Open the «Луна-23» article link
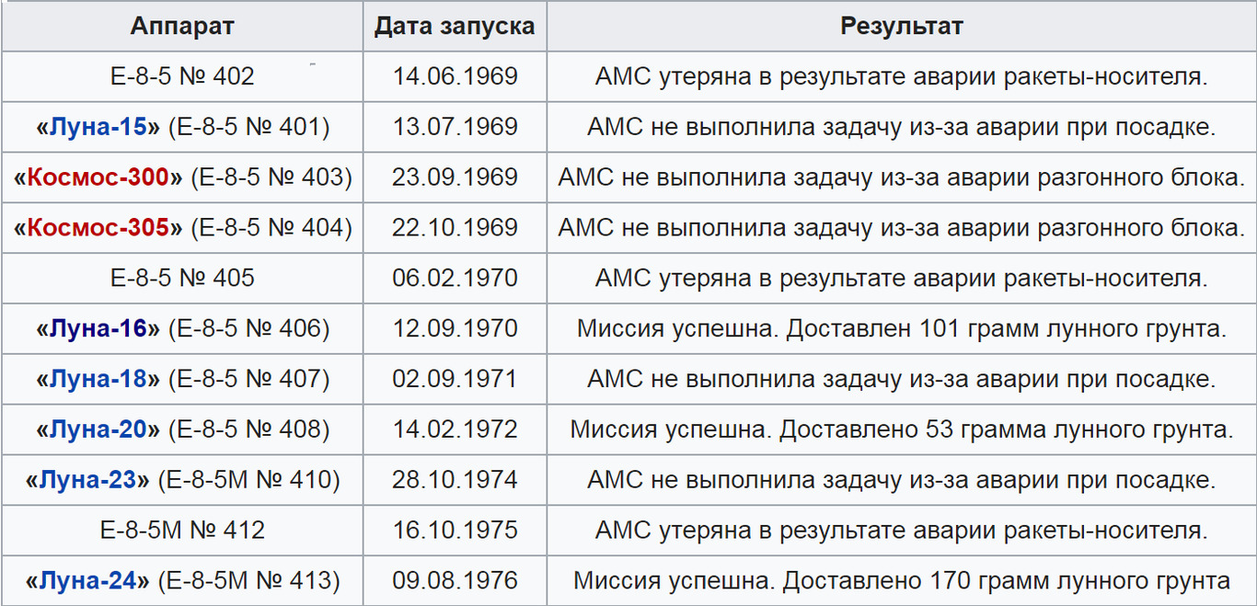This screenshot has height=606, width=1257. point(87,480)
